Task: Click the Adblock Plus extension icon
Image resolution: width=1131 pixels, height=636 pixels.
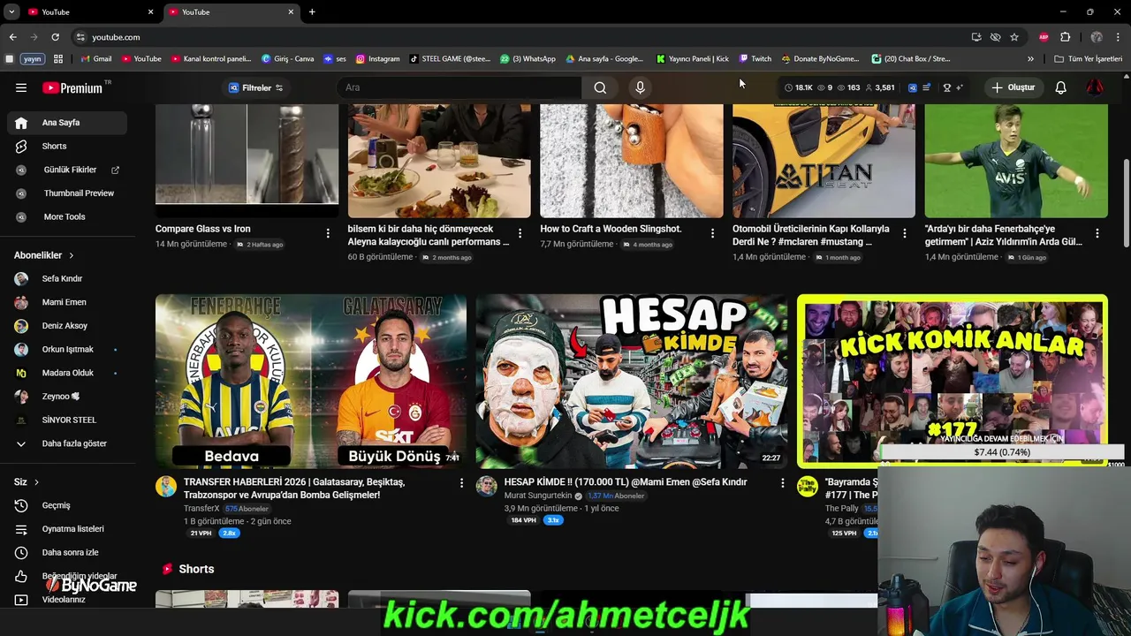Action: coord(1044,37)
